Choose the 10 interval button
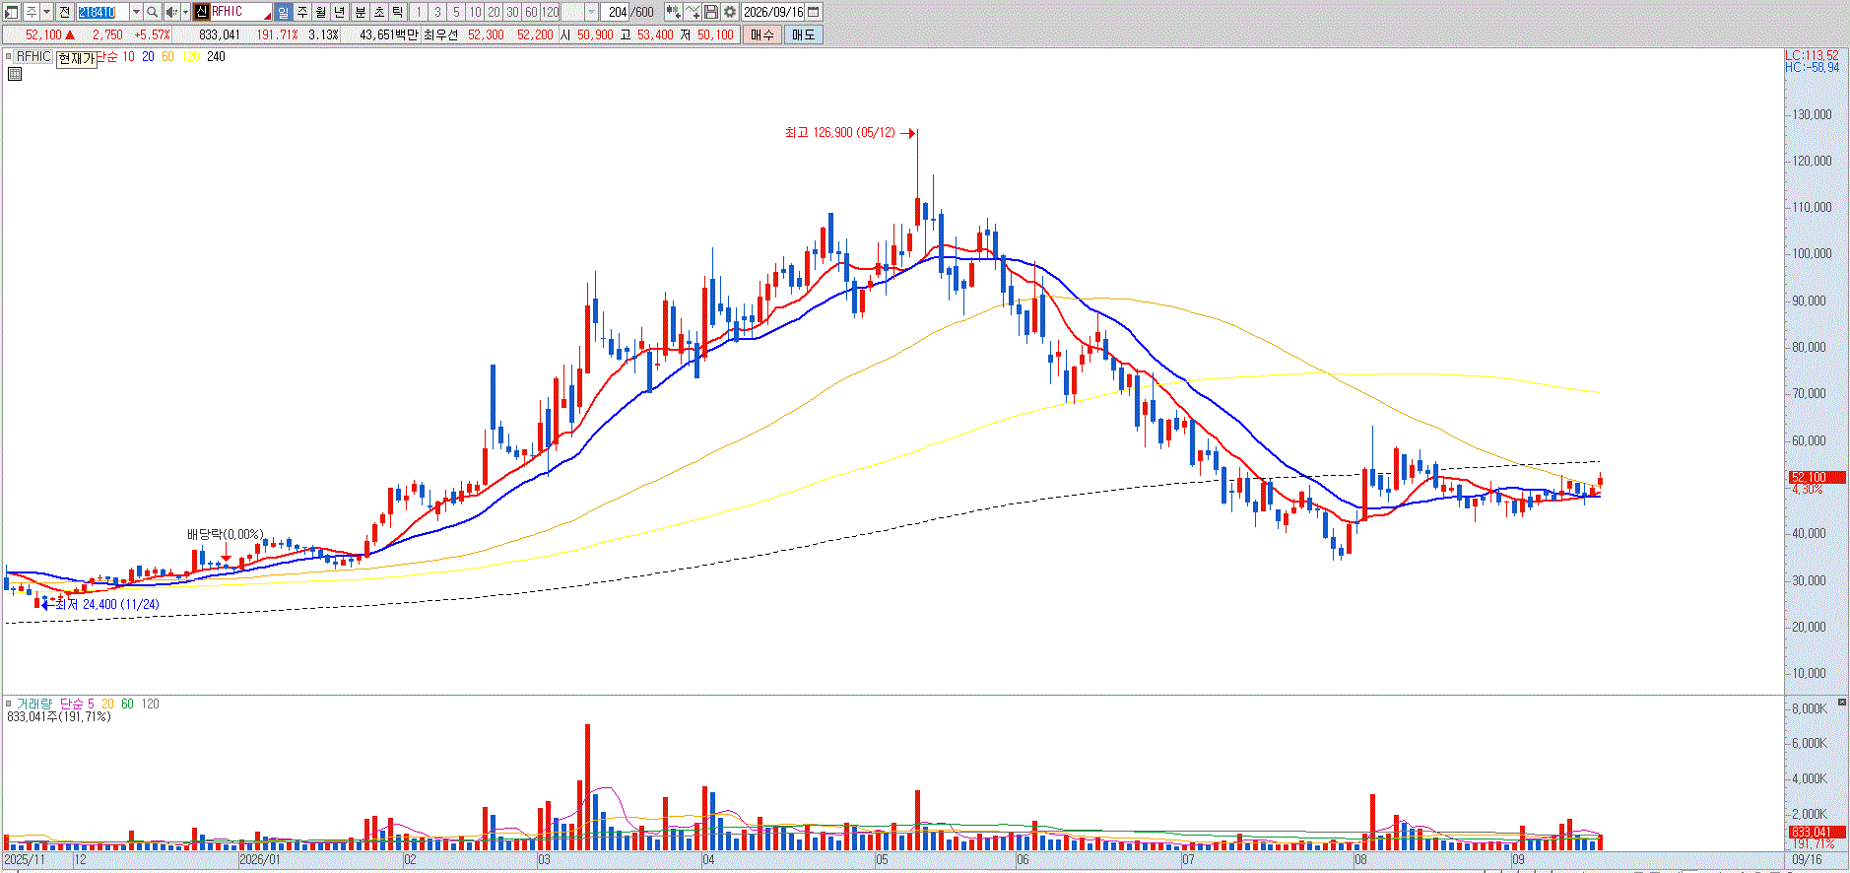1850x873 pixels. click(475, 12)
